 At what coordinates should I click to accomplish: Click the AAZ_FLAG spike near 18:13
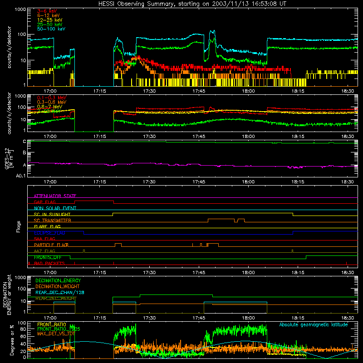(x=292, y=251)
